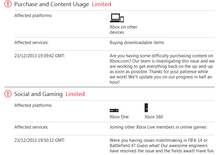Select the 'Xbox on other devices' label

123,30
